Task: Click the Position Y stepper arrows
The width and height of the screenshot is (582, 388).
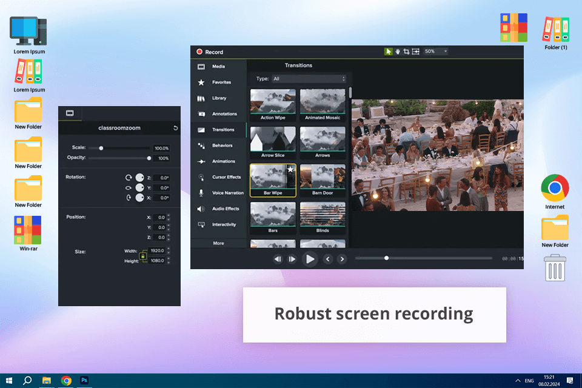Action: click(169, 227)
